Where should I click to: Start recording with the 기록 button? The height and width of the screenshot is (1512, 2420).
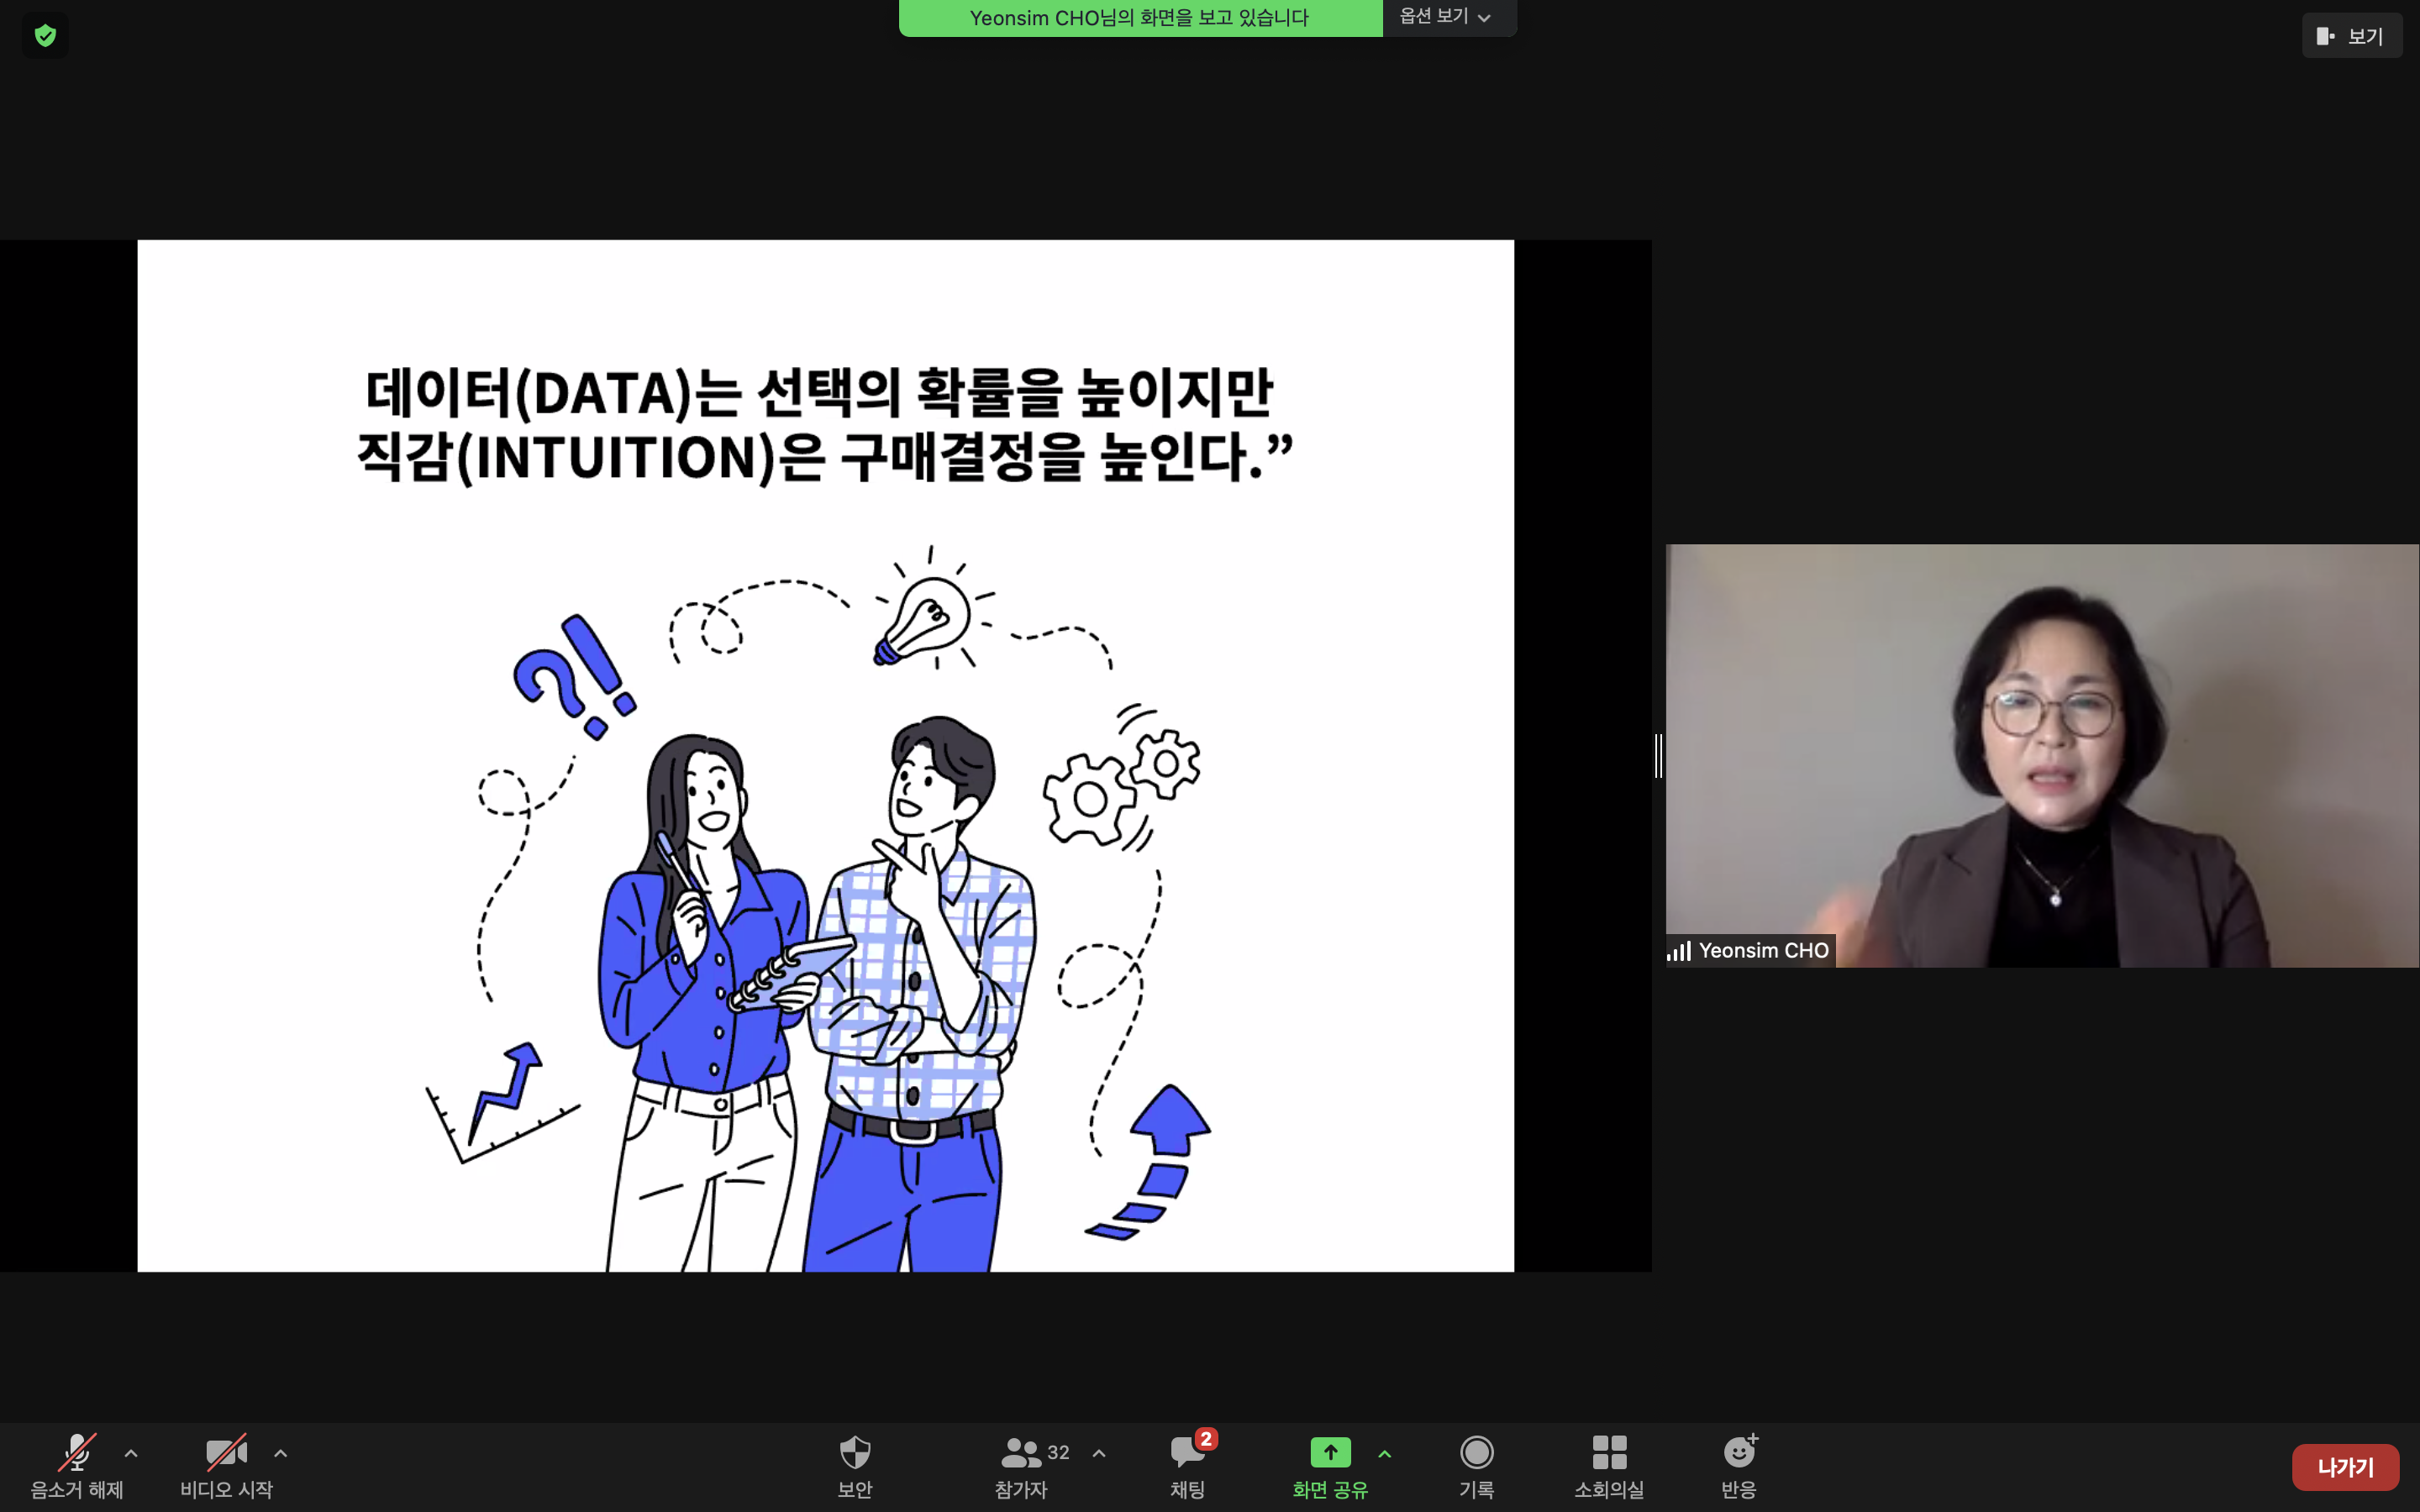click(x=1477, y=1466)
